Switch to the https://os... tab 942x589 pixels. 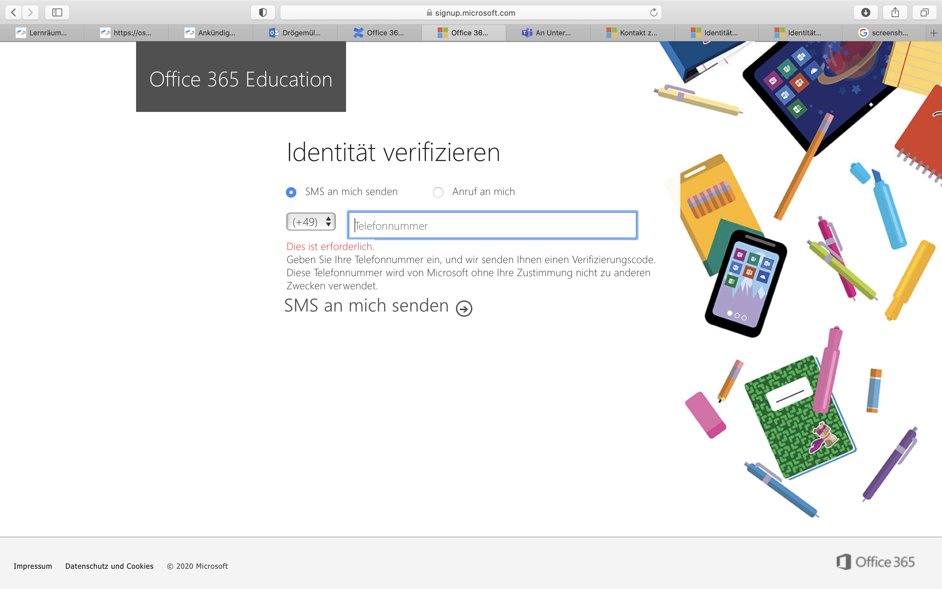coord(126,33)
